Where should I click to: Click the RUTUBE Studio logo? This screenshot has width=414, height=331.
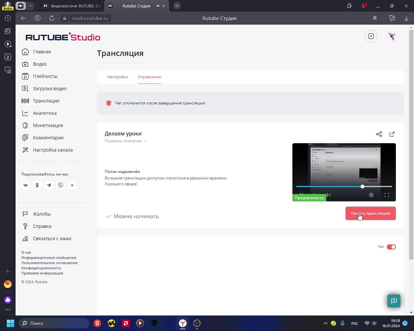pyautogui.click(x=63, y=37)
